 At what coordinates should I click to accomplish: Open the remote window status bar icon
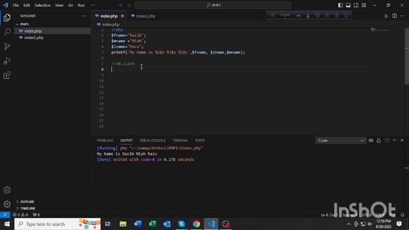click(5, 215)
